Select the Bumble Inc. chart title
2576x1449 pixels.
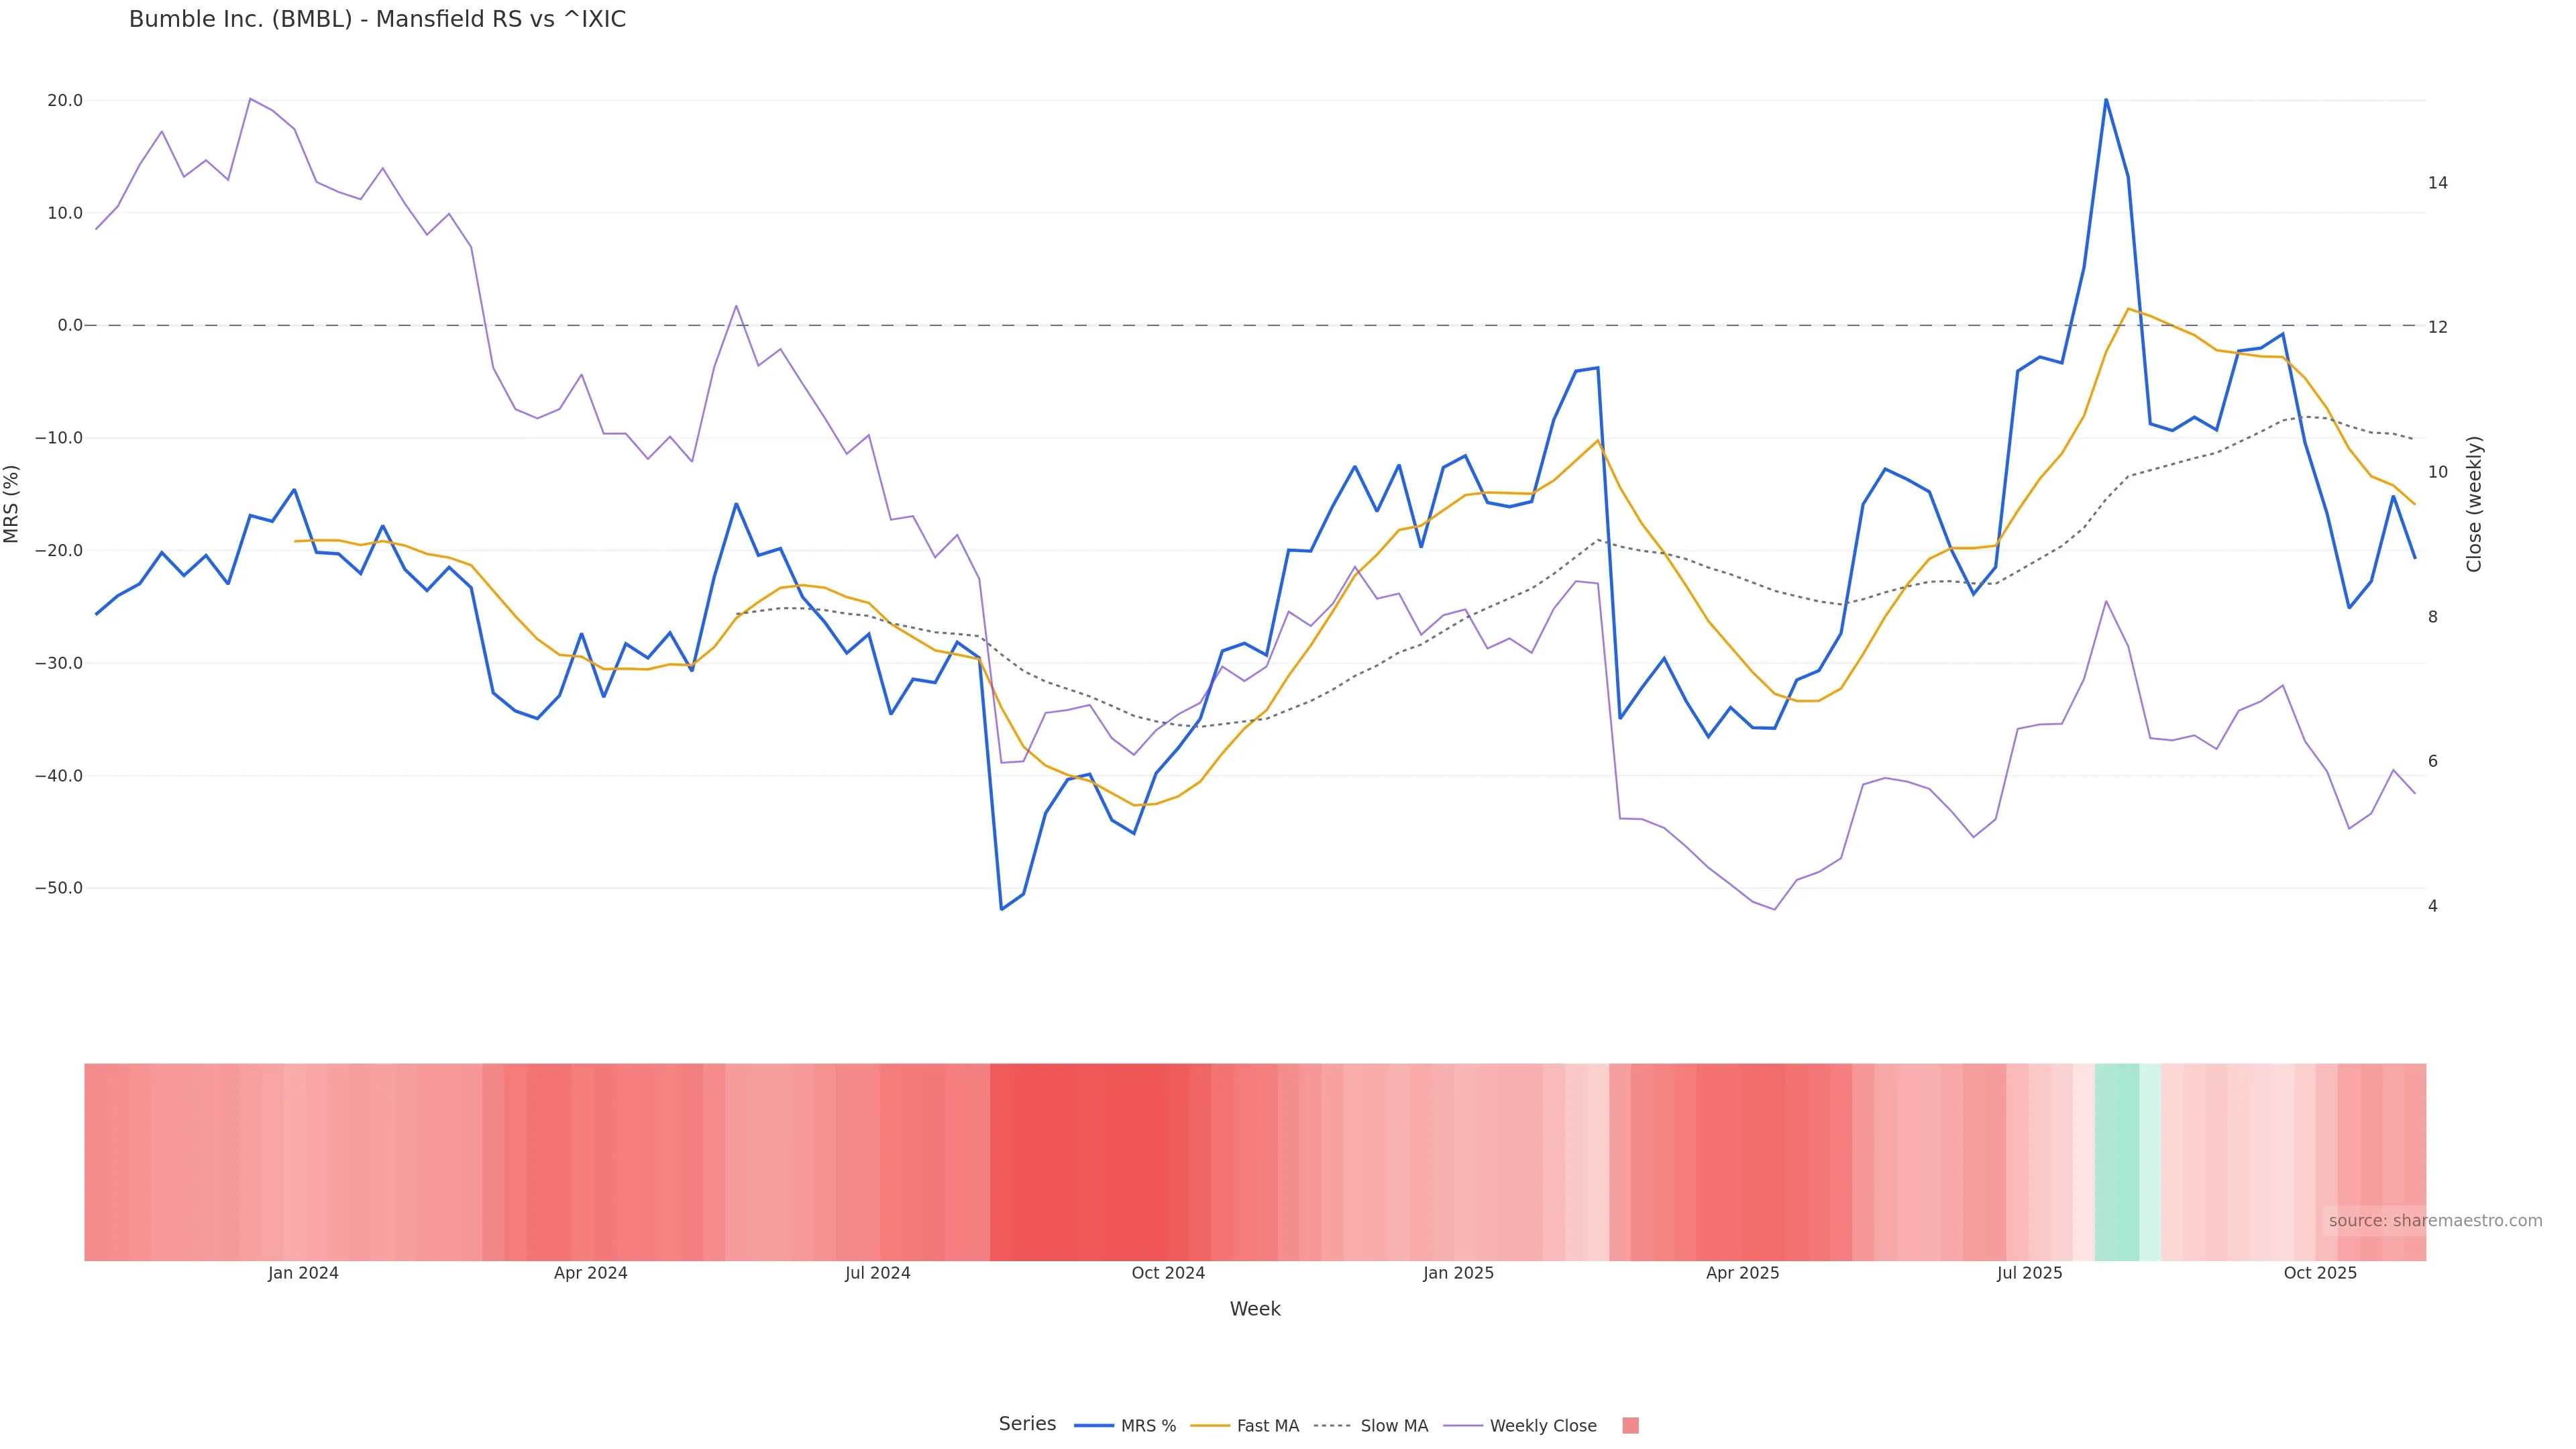click(x=377, y=20)
